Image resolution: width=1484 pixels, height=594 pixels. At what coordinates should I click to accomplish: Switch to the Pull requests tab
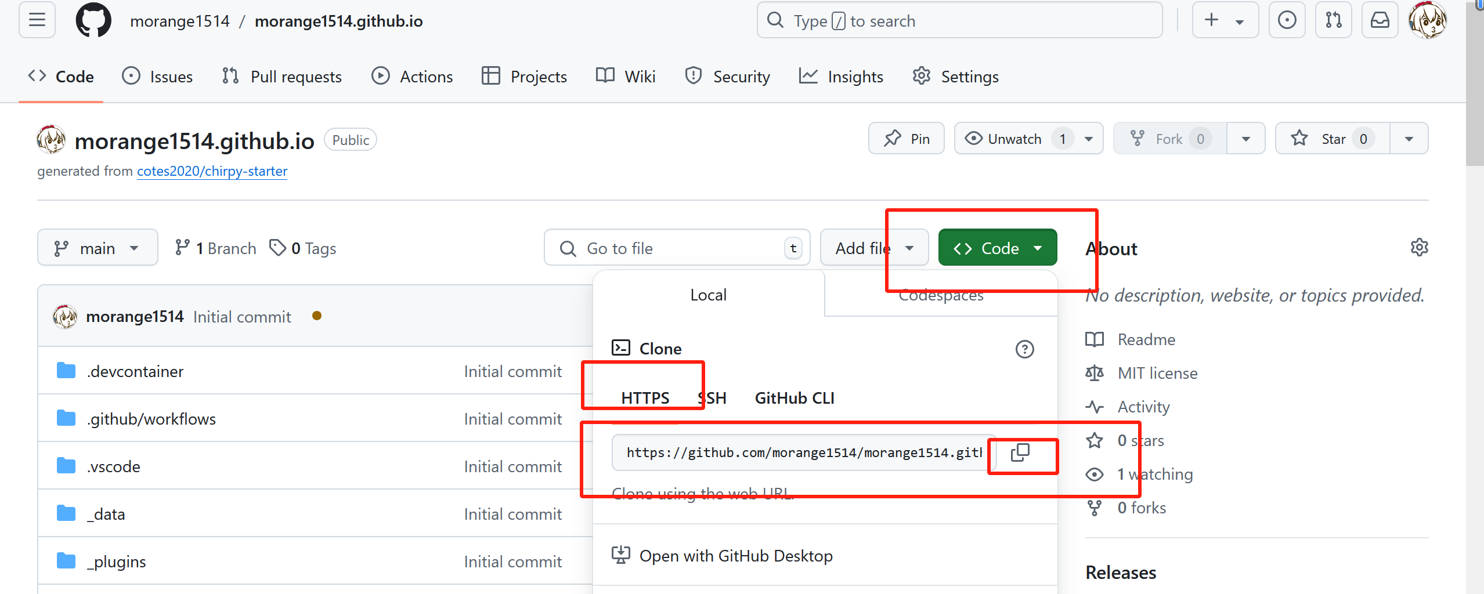[282, 77]
